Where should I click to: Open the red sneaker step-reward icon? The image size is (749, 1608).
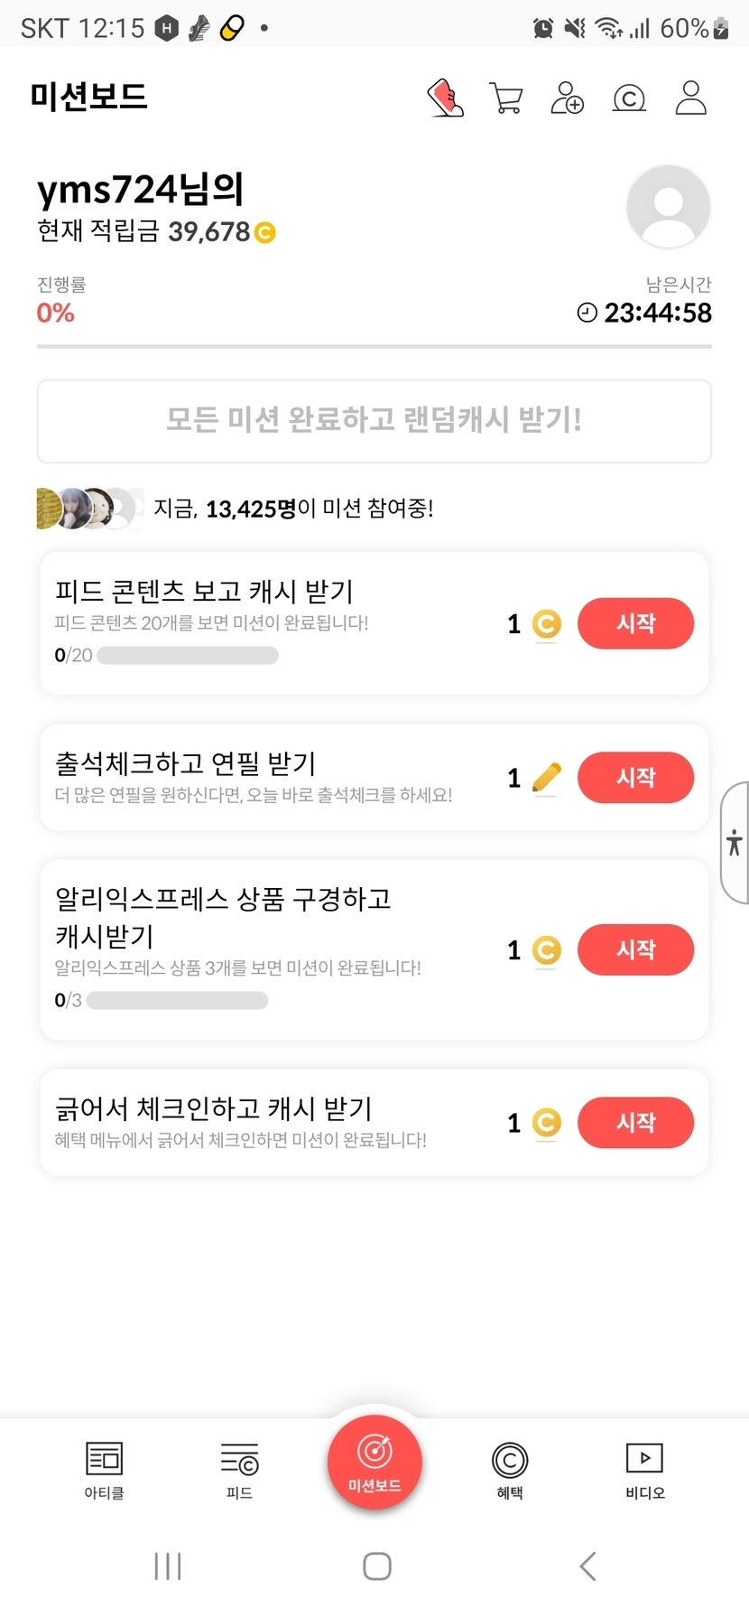(446, 98)
